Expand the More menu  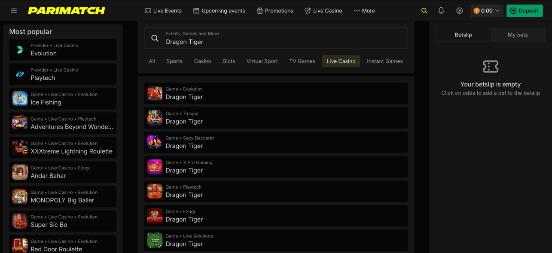[364, 11]
